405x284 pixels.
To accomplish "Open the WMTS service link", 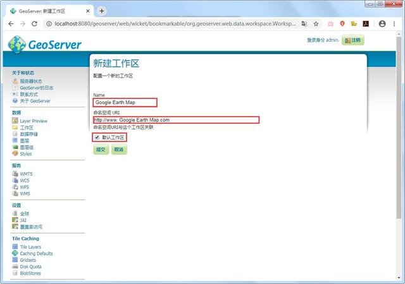I will [x=27, y=174].
